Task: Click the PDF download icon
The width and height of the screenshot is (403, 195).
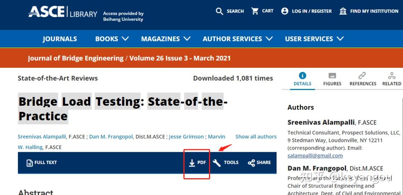Action: (x=192, y=163)
